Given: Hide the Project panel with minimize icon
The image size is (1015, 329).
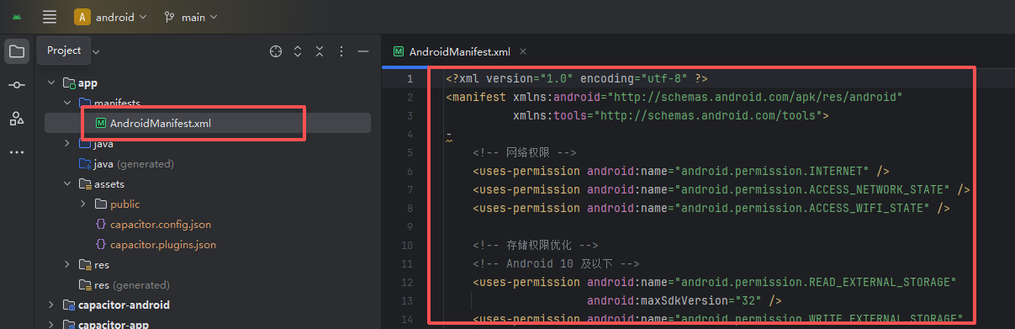Looking at the screenshot, I should point(363,51).
